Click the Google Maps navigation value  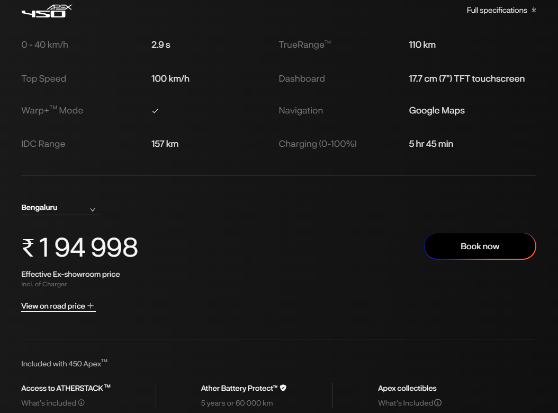(x=437, y=111)
